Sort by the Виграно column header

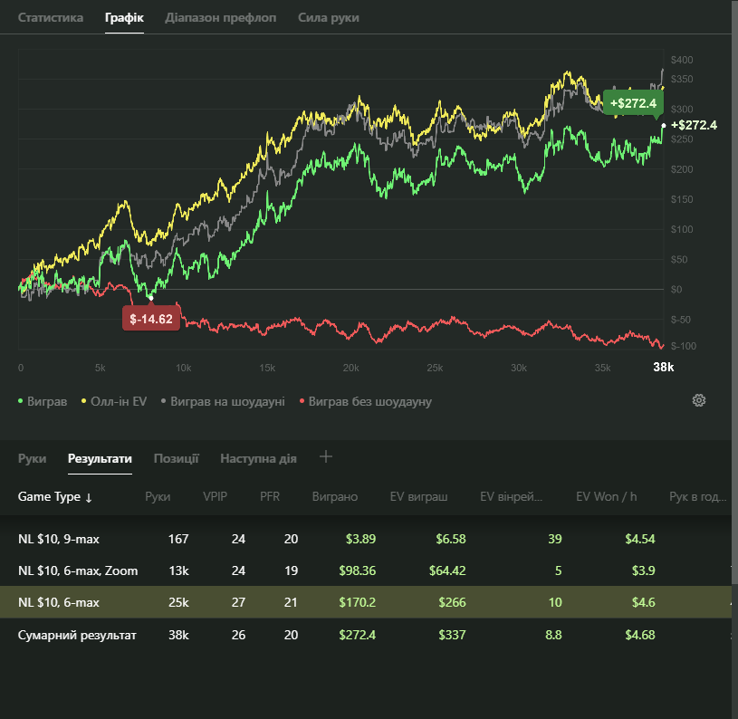click(334, 496)
